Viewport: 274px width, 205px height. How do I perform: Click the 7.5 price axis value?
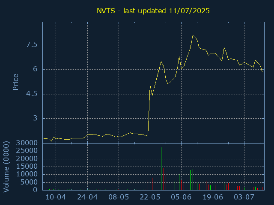[x=32, y=45]
